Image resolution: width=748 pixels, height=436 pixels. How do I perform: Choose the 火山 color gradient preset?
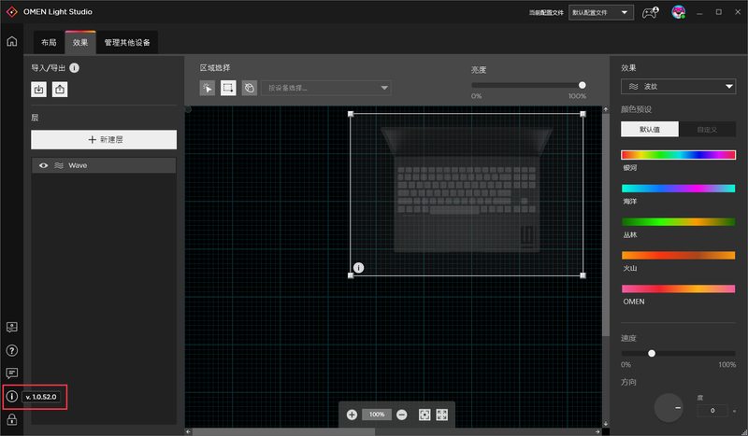pos(678,255)
